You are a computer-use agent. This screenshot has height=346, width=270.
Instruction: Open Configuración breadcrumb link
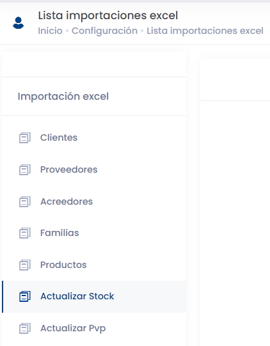point(104,31)
